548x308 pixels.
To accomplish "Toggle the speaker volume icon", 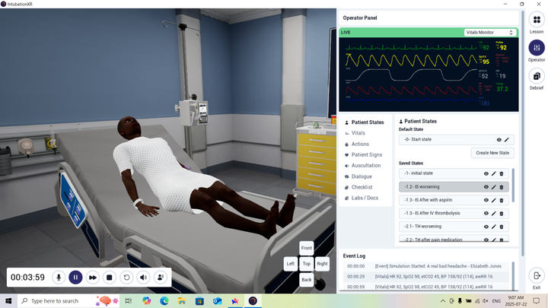I will (143, 278).
